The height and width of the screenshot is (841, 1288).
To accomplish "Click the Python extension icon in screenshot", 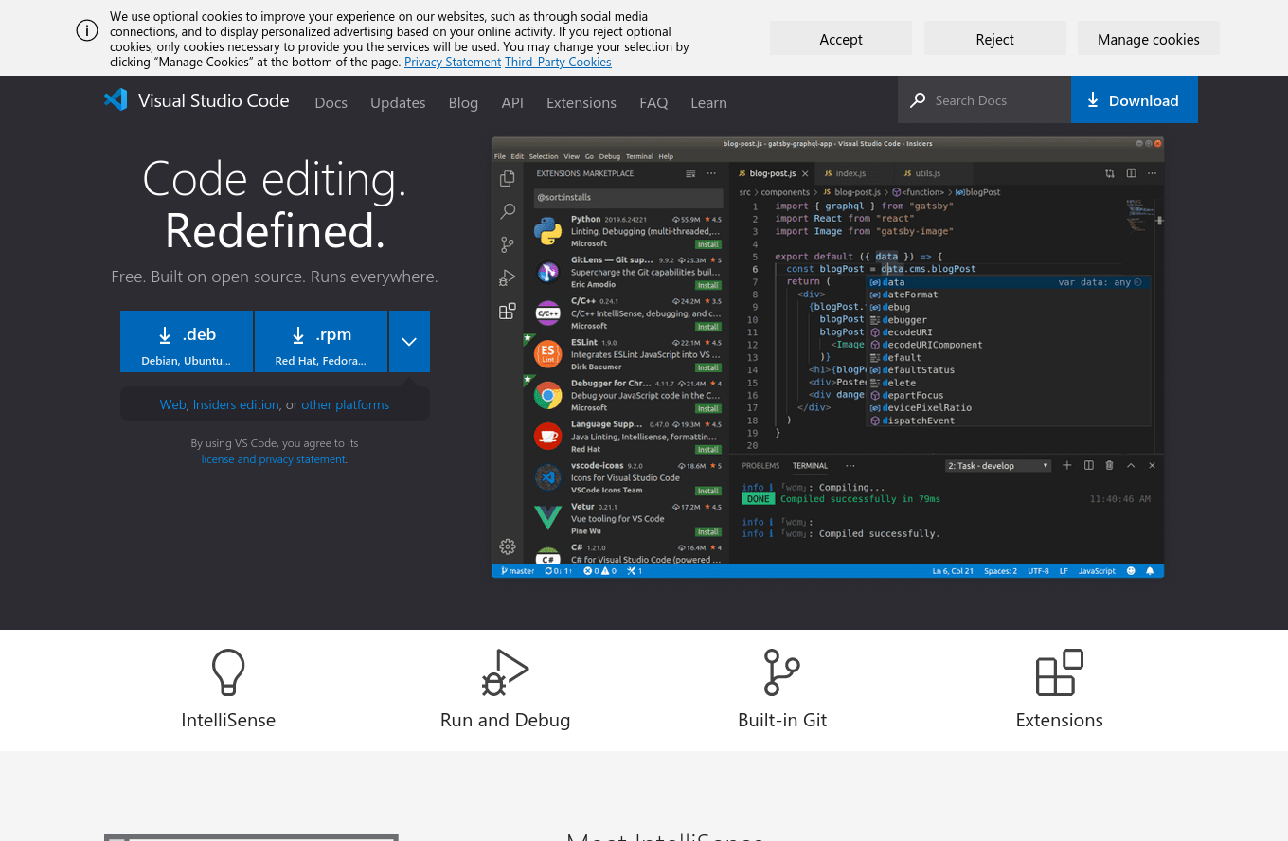I will pos(547,230).
